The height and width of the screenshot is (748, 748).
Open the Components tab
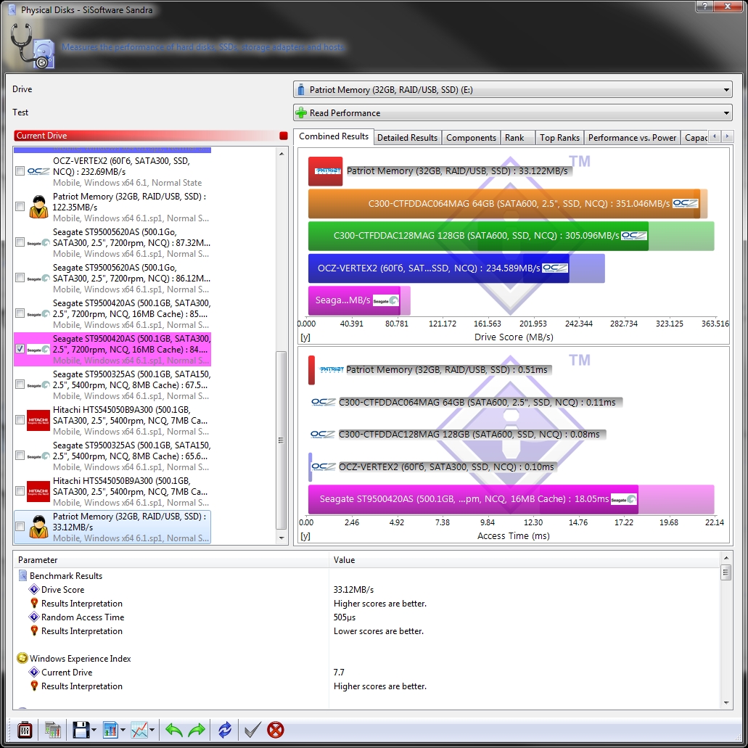(x=471, y=138)
